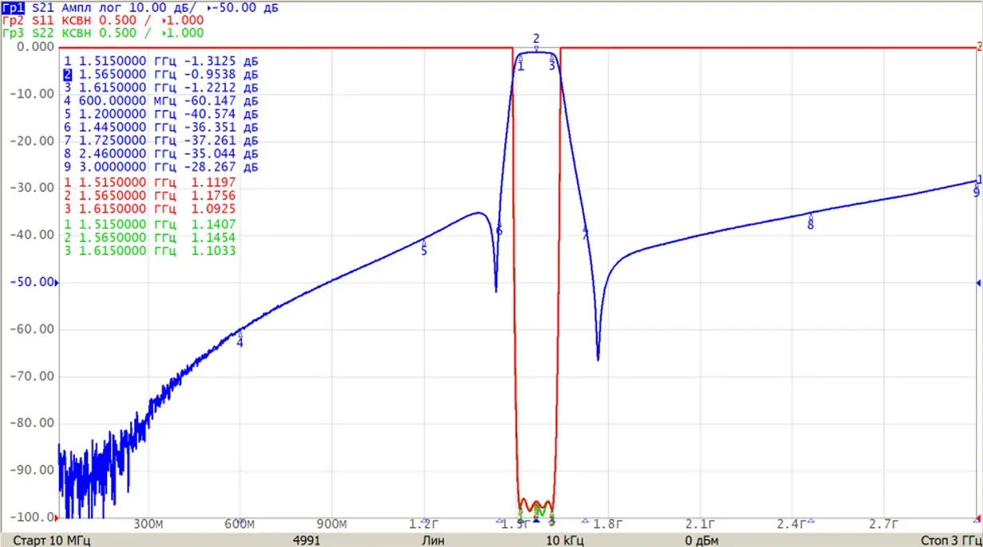The image size is (983, 547).
Task: Click marker 8 on blue trace
Action: point(811,225)
